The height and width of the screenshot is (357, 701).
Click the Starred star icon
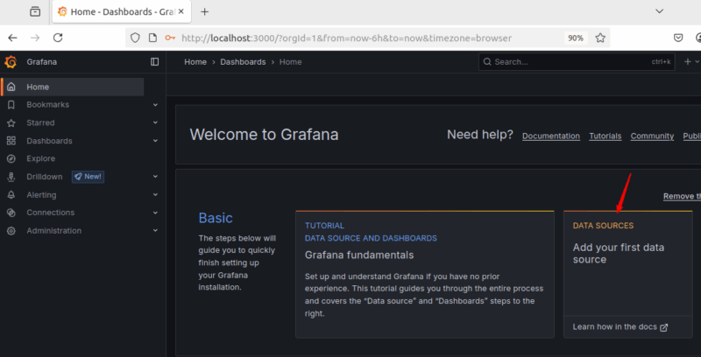(11, 123)
